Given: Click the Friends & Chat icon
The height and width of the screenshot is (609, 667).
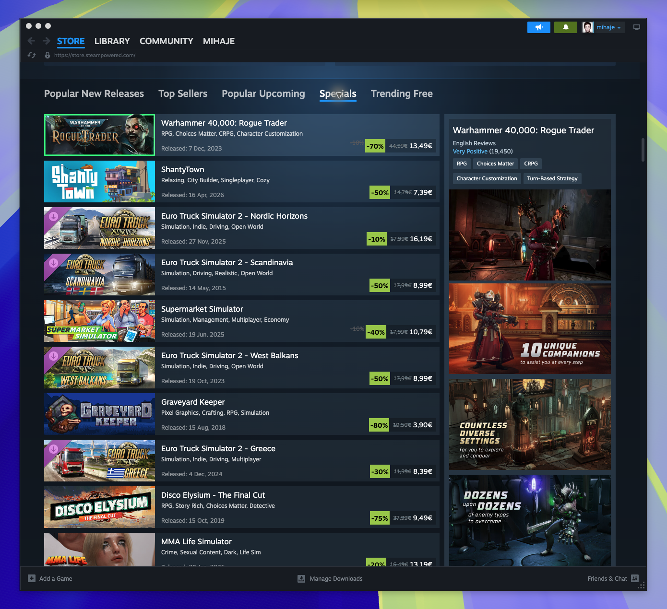Looking at the screenshot, I should (x=635, y=578).
